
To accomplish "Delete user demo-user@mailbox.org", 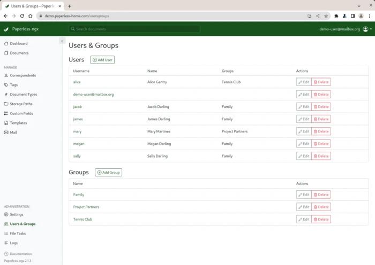I will click(321, 95).
